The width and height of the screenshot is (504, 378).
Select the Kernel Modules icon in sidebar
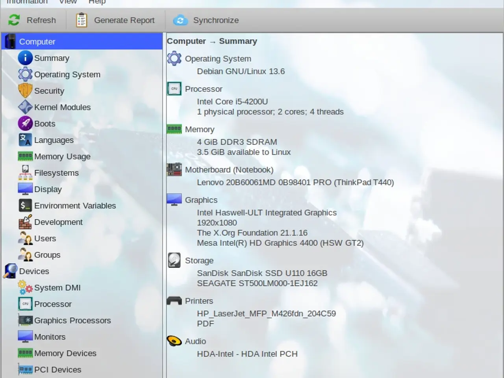pos(25,107)
